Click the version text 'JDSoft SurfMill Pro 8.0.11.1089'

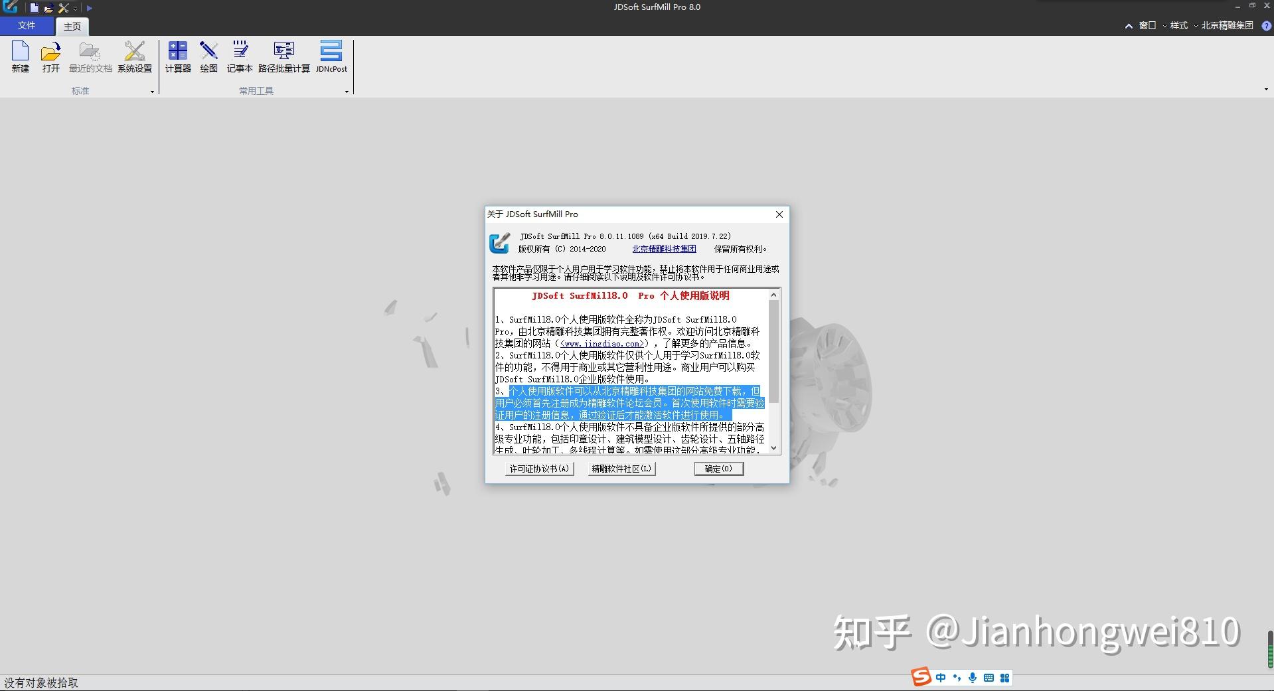click(582, 236)
